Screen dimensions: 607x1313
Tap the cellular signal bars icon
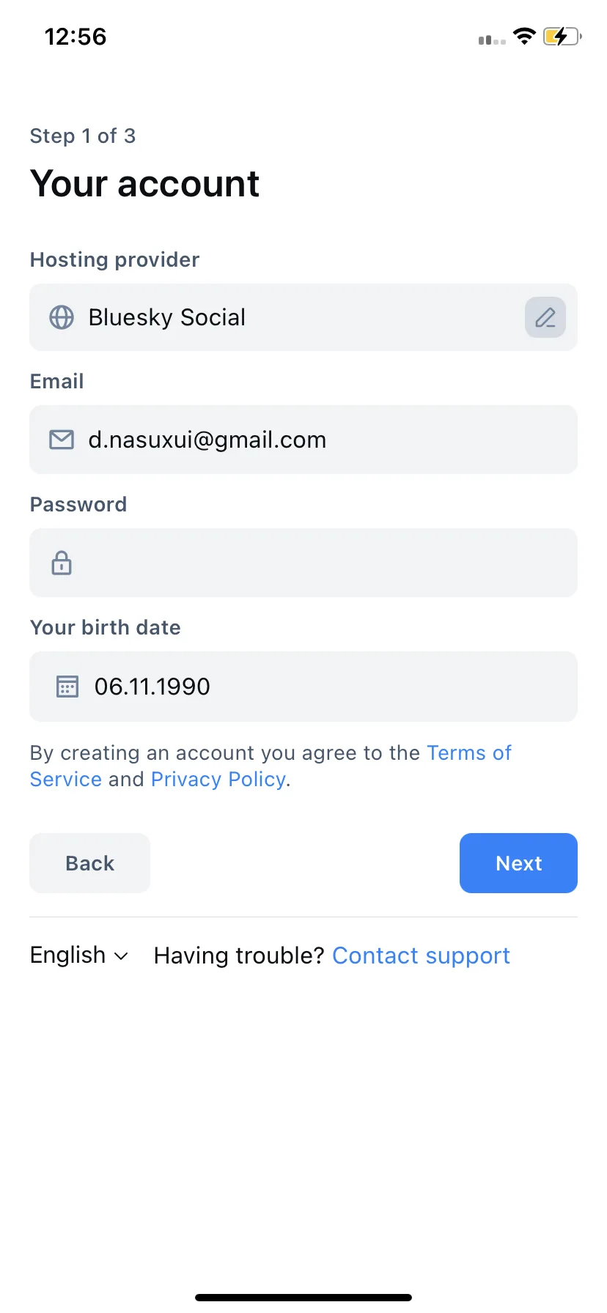click(492, 40)
